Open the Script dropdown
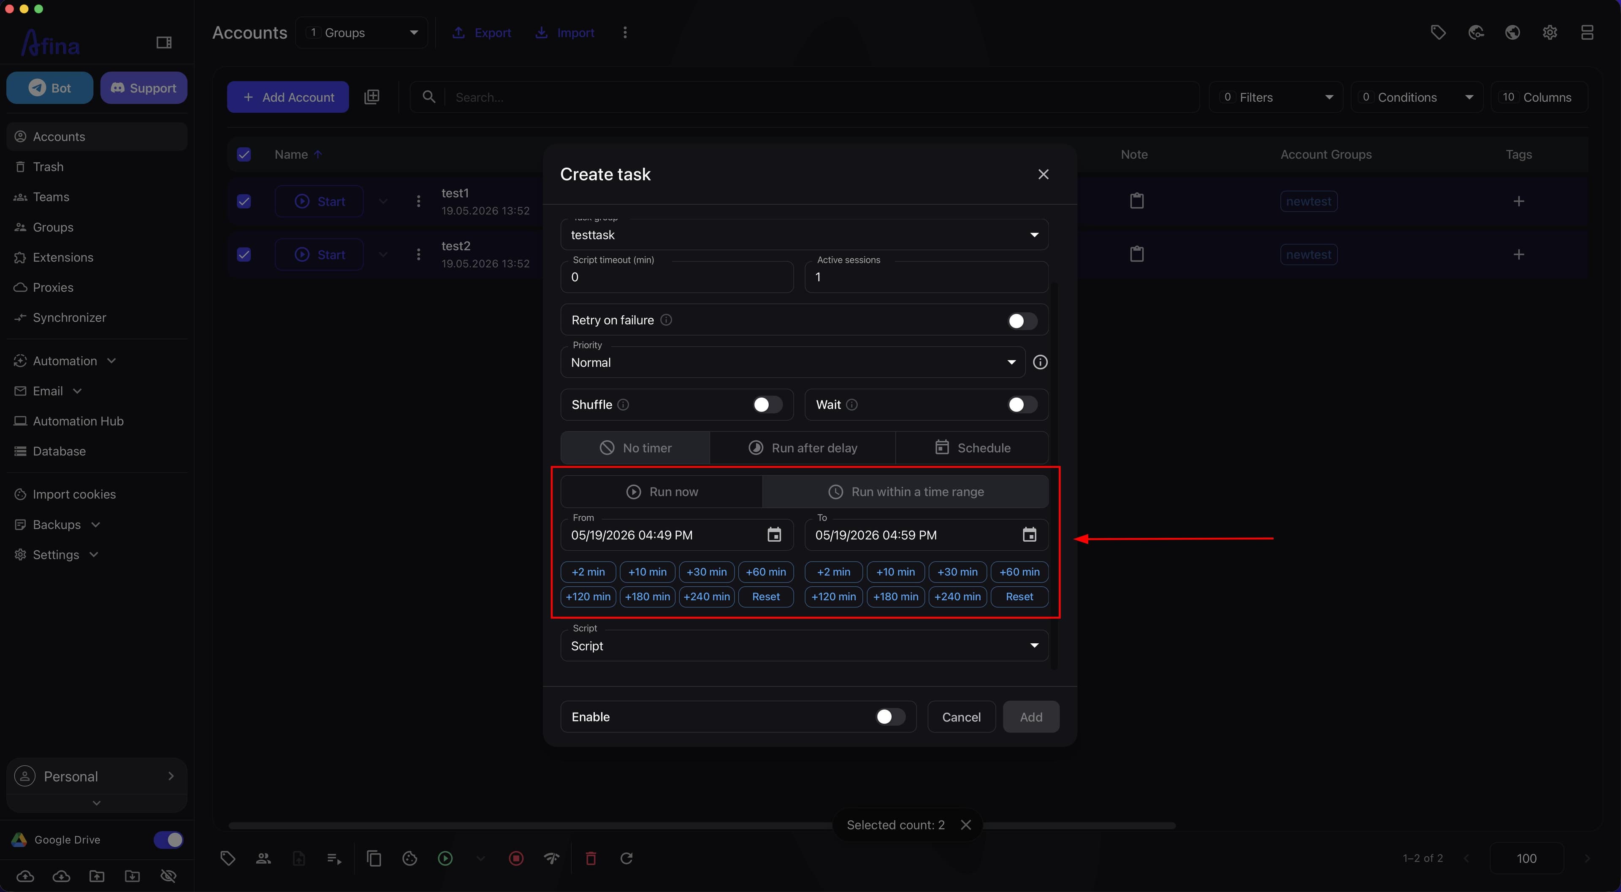Screen dimensions: 1621x892 (x=804, y=645)
